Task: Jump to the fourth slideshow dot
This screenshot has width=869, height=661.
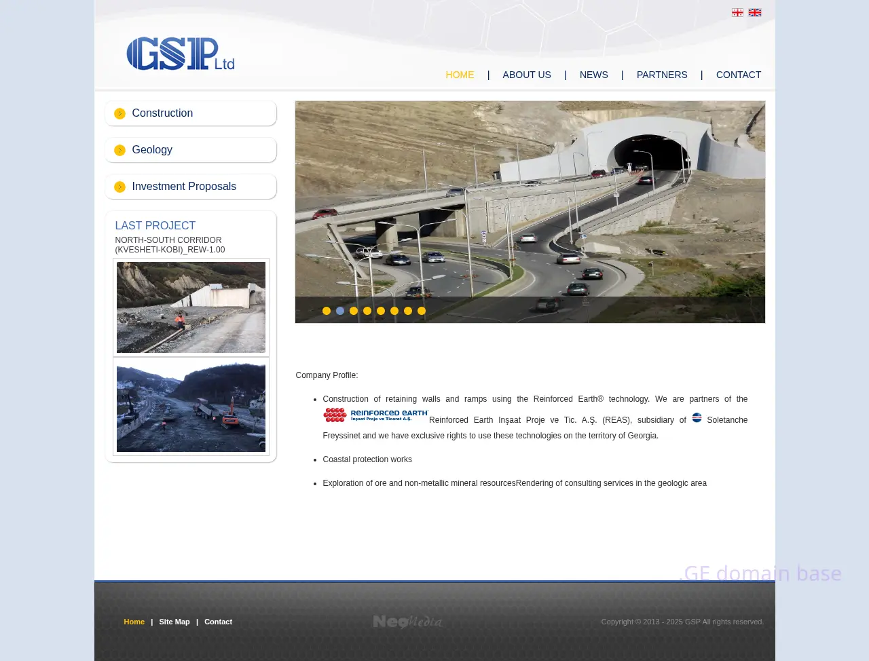Action: pyautogui.click(x=367, y=311)
